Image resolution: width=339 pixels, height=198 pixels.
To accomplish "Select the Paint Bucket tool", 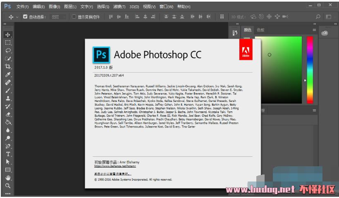I will [8, 122].
